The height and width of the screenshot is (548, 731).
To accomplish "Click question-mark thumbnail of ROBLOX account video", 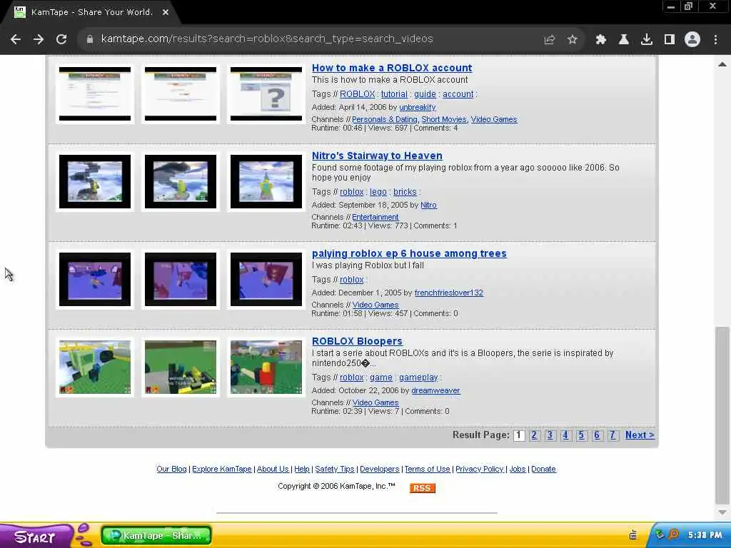I will pos(266,93).
